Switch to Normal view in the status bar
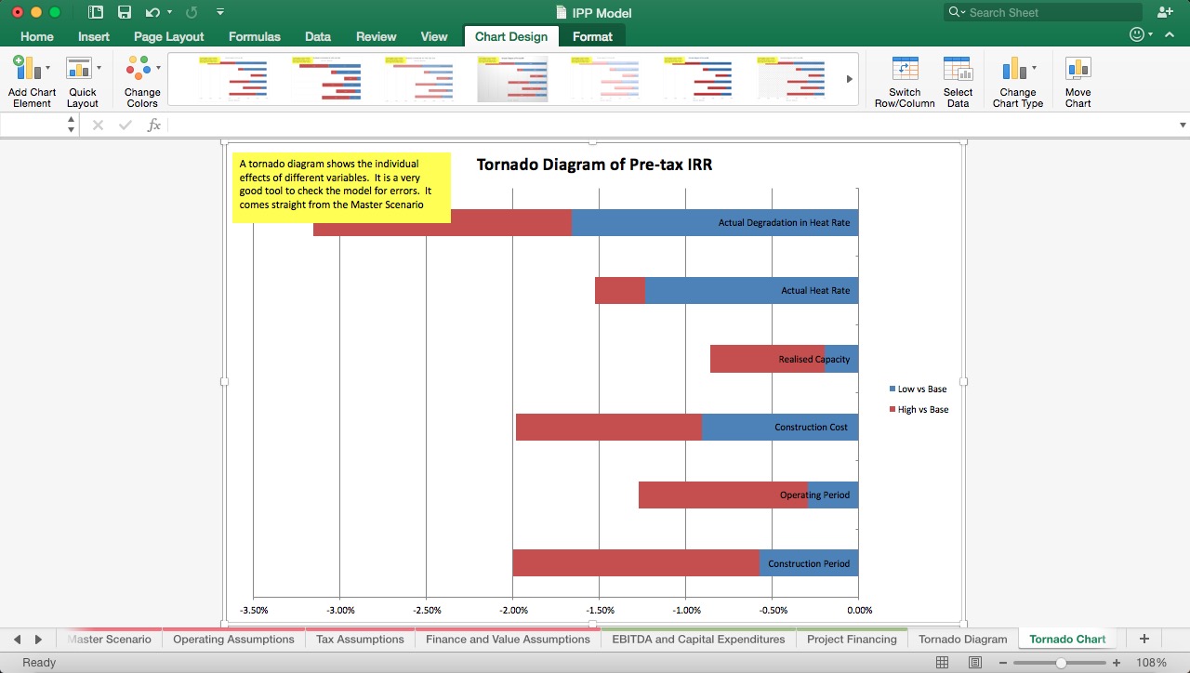The height and width of the screenshot is (673, 1190). (942, 662)
